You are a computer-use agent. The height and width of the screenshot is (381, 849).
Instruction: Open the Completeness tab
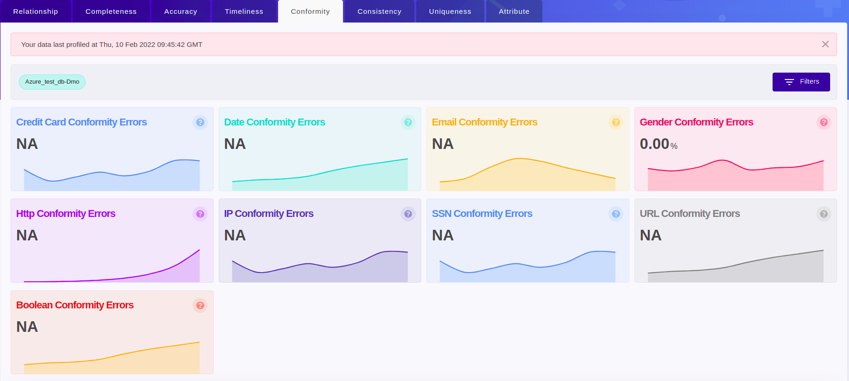click(111, 11)
